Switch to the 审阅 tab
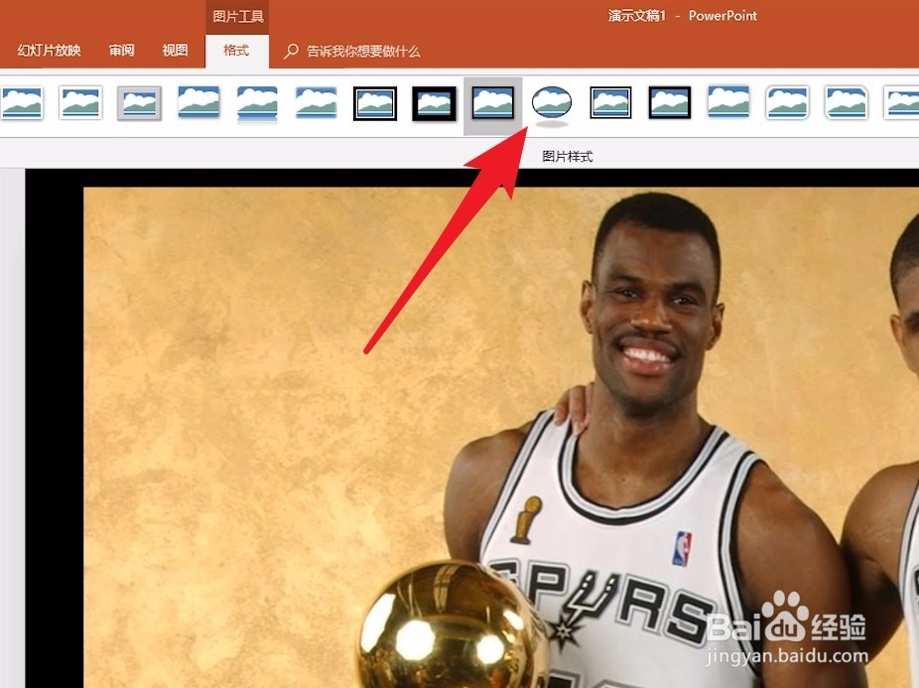 point(122,51)
